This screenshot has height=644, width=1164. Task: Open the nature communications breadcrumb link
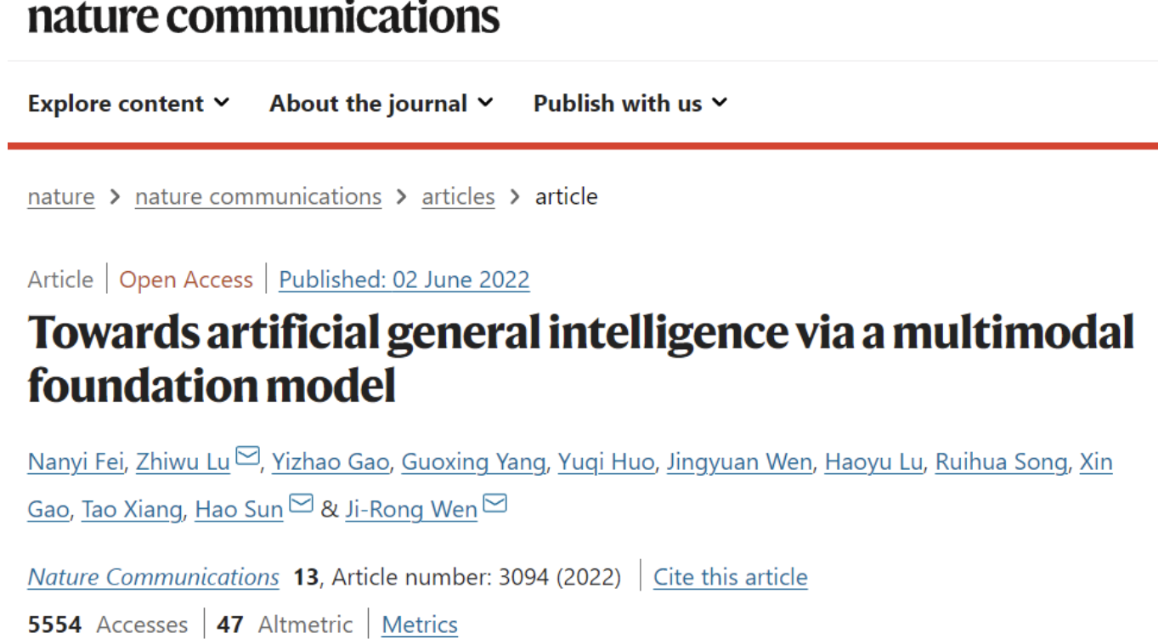pos(258,196)
